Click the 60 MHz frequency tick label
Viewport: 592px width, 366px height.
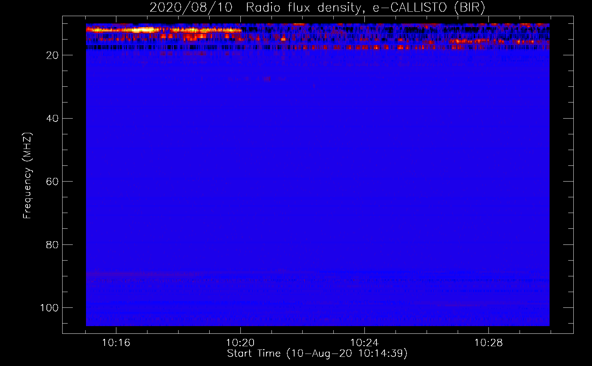coord(52,182)
